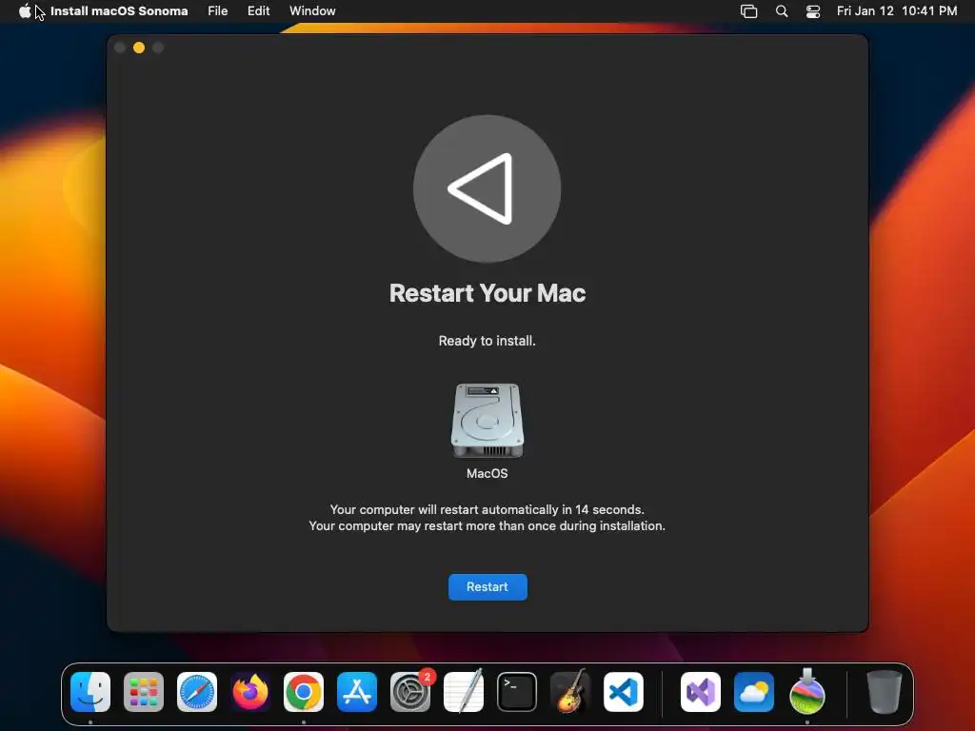This screenshot has width=975, height=731.
Task: Open the Install macOS Sonoma menu
Action: pos(119,11)
